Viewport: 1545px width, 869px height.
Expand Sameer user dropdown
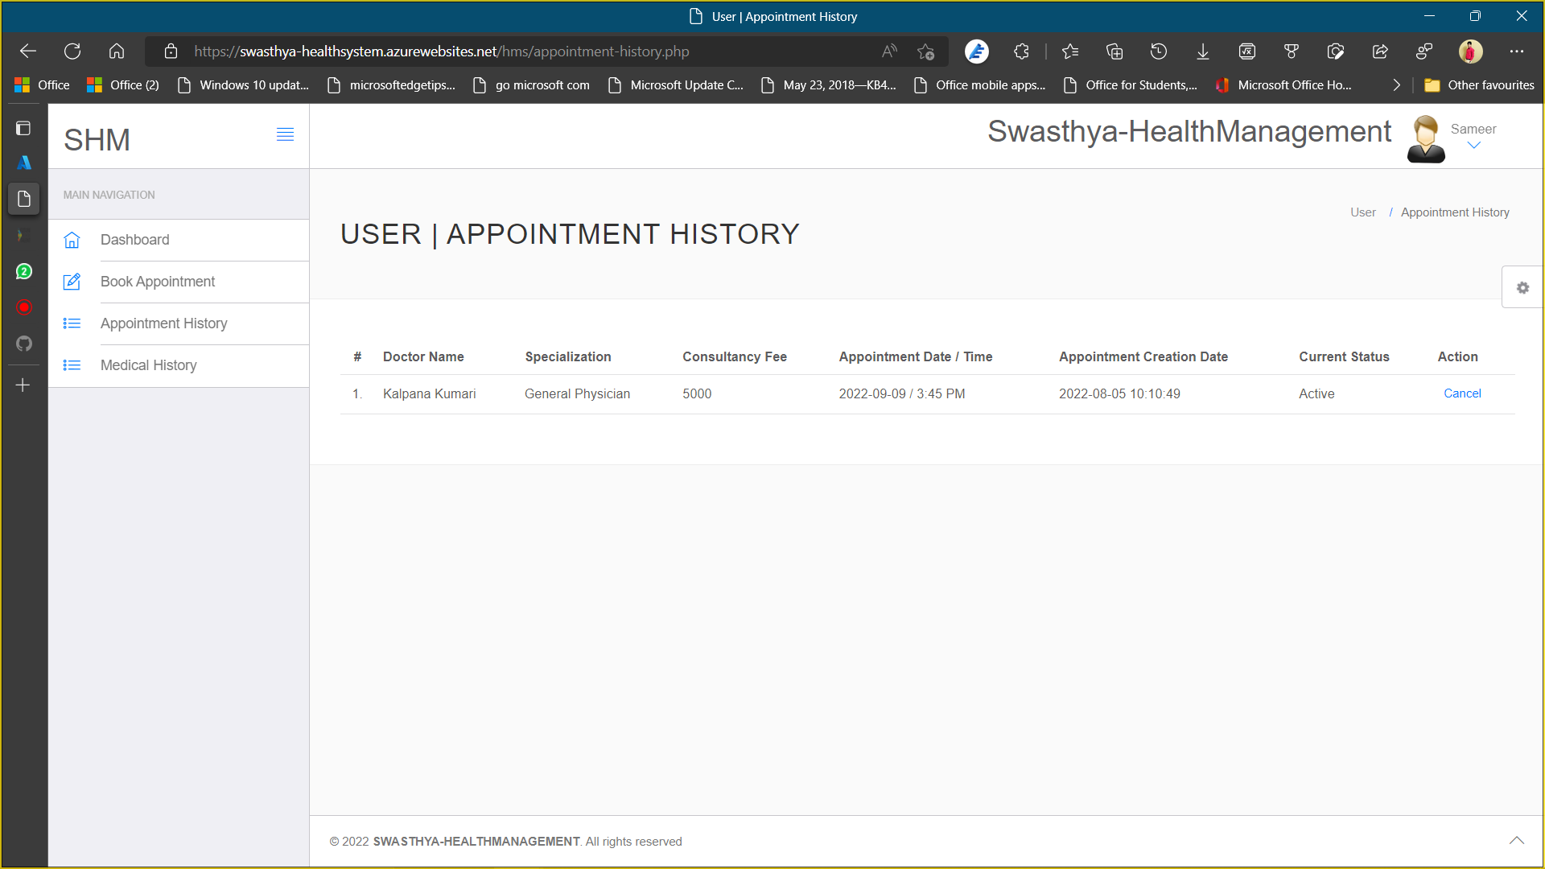click(1473, 138)
